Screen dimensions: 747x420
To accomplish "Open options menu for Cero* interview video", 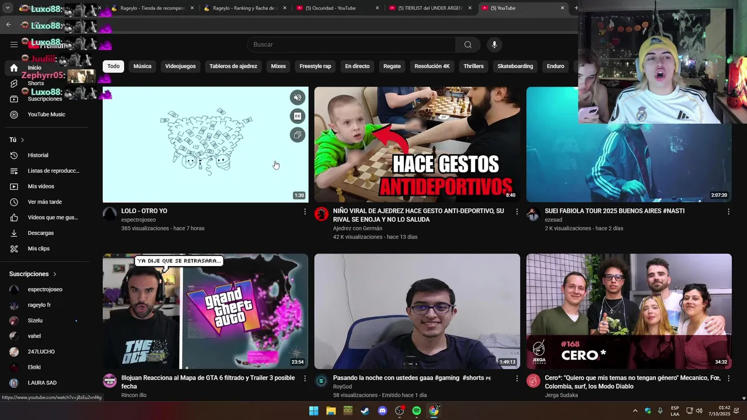I will 728,379.
